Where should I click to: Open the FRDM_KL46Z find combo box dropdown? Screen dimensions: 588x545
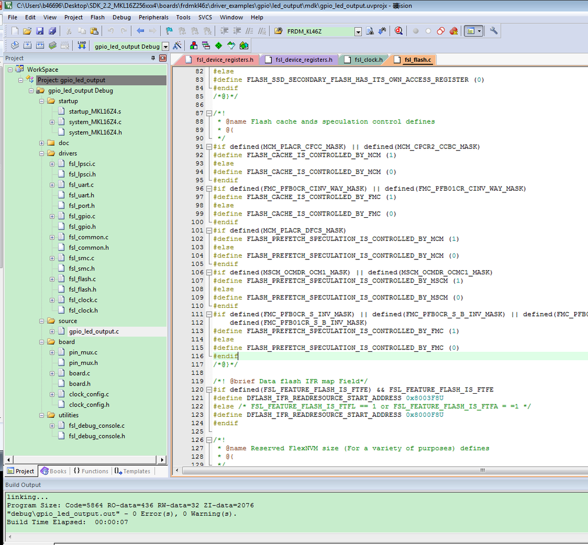click(x=358, y=31)
